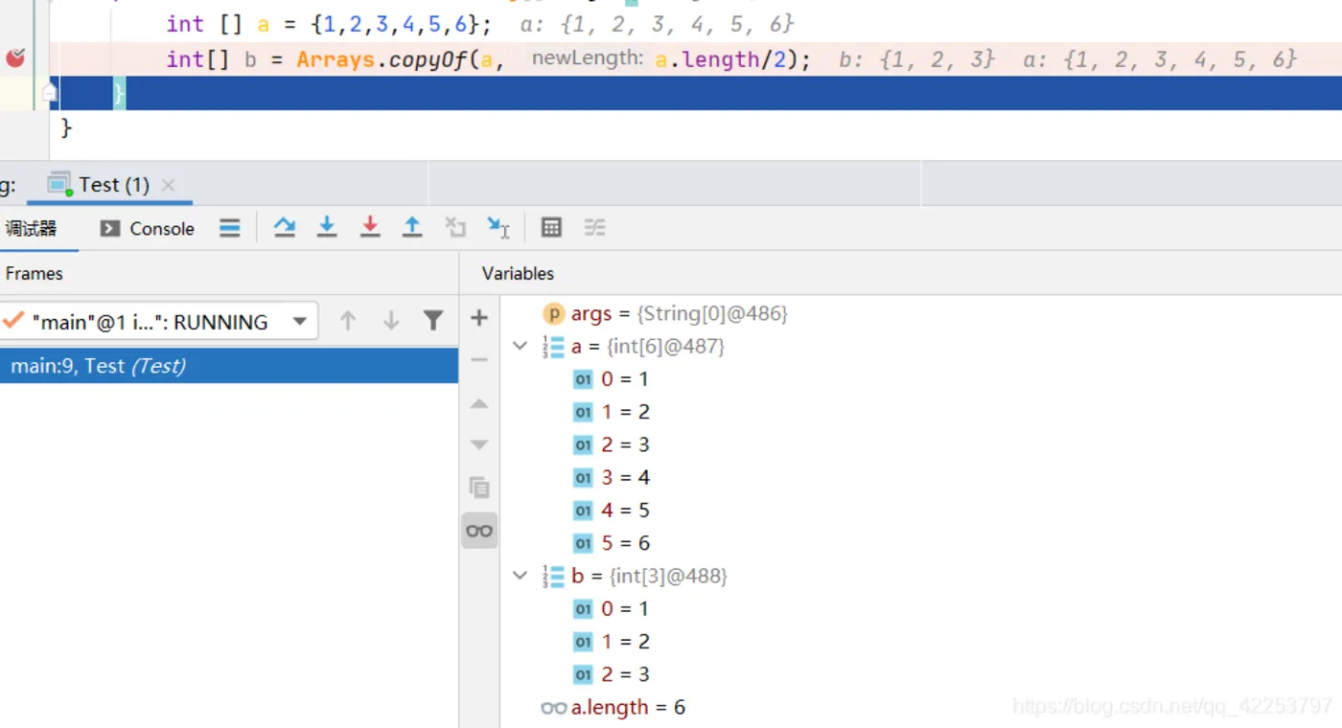Click the inline hint b: {1, 2, 3}

917,59
